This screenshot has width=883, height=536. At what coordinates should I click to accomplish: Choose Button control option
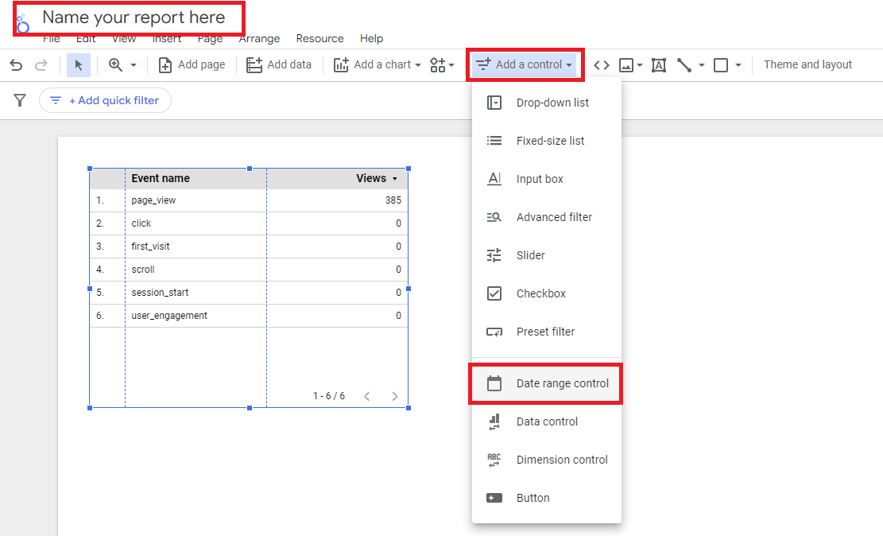tap(547, 499)
